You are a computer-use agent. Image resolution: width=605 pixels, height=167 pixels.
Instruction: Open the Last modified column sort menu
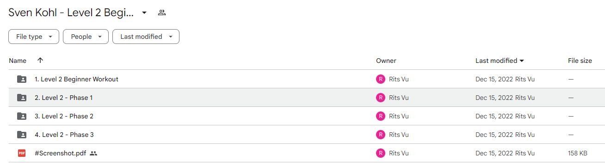pyautogui.click(x=500, y=61)
